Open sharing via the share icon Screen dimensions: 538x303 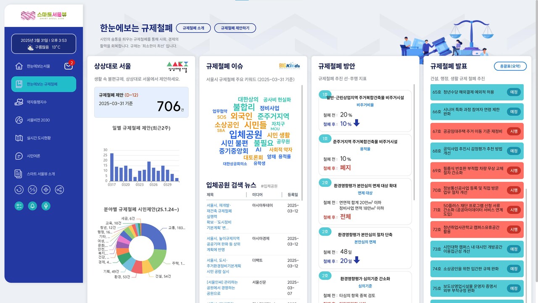tap(59, 189)
